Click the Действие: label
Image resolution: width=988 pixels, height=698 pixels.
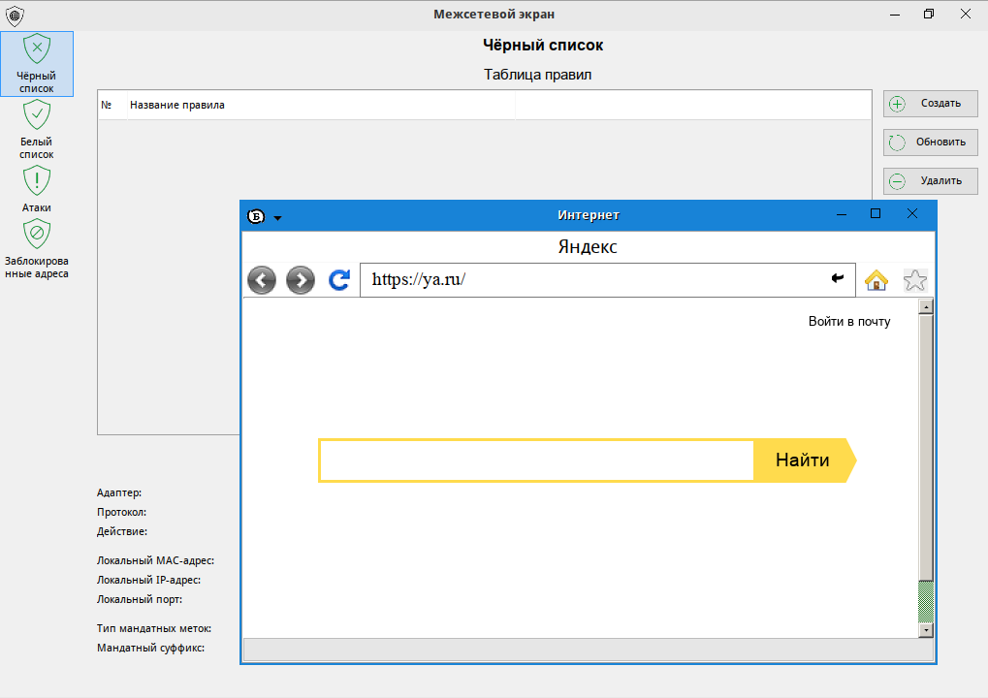[122, 531]
